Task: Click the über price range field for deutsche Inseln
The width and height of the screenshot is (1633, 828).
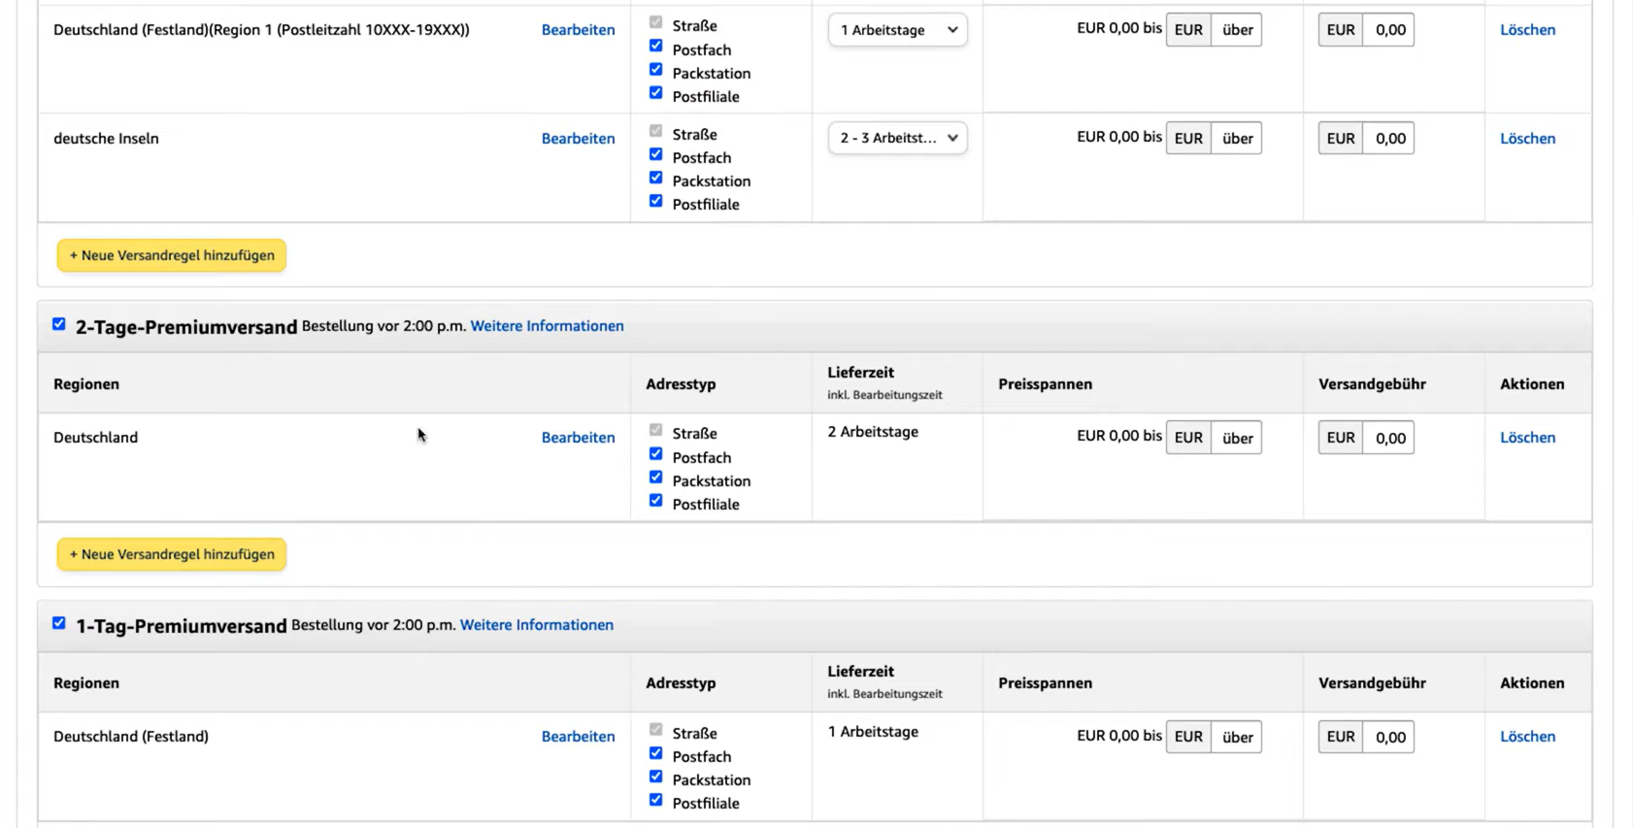Action: [x=1237, y=139]
